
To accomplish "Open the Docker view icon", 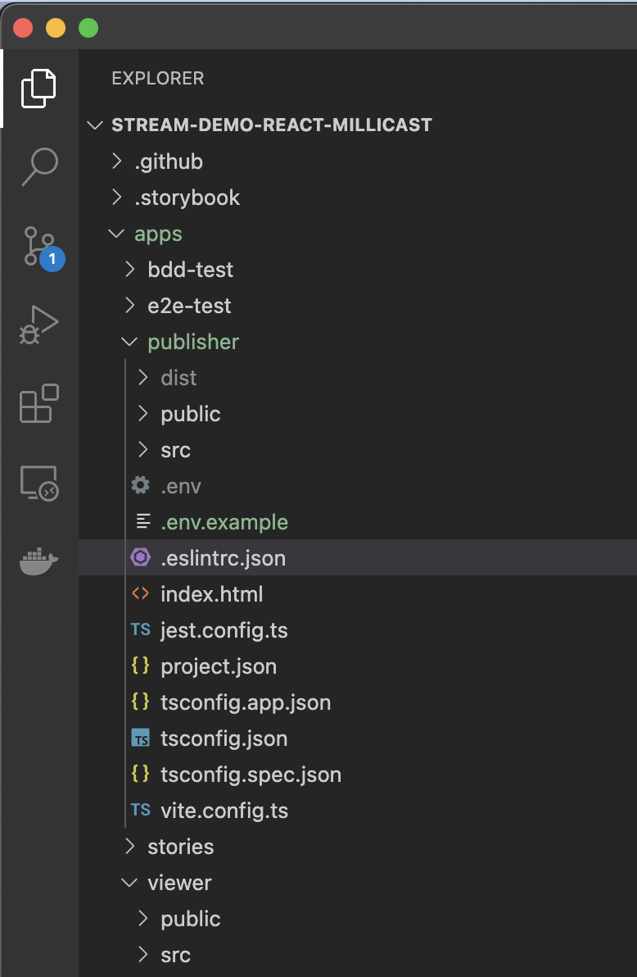I will click(38, 561).
